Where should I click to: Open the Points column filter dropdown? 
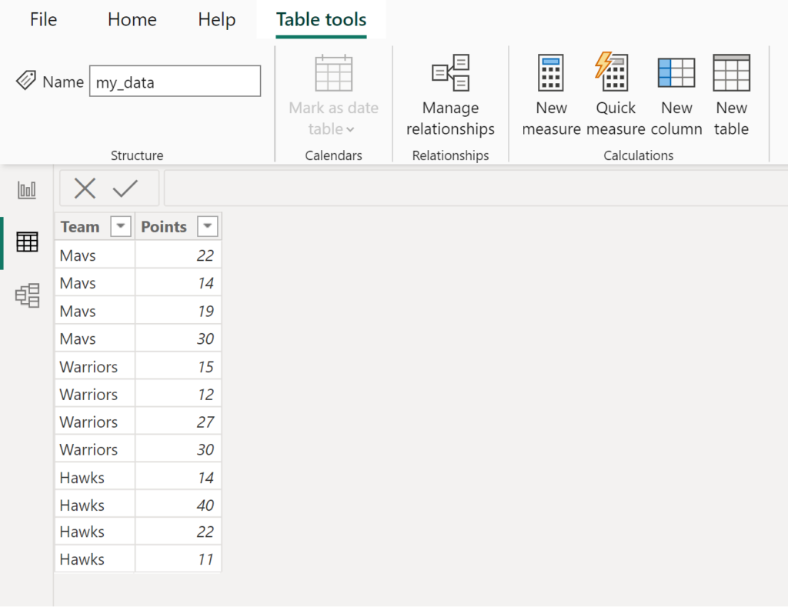pos(208,226)
